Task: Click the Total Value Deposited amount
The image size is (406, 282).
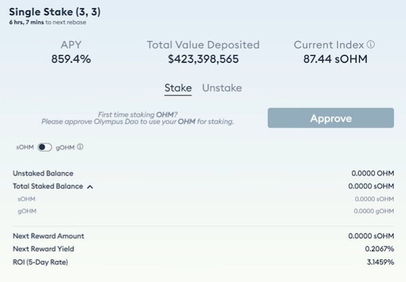Action: 203,59
